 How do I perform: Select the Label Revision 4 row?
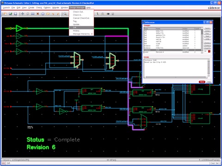click(173, 52)
